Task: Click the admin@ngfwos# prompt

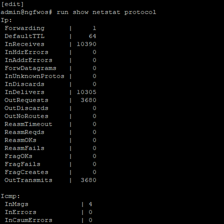Action: [x=26, y=12]
